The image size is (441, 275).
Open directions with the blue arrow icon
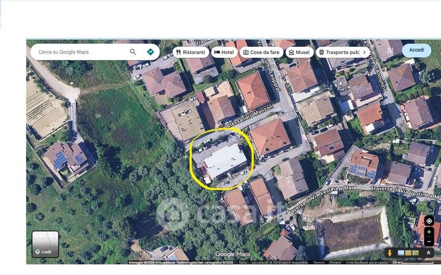(x=150, y=52)
